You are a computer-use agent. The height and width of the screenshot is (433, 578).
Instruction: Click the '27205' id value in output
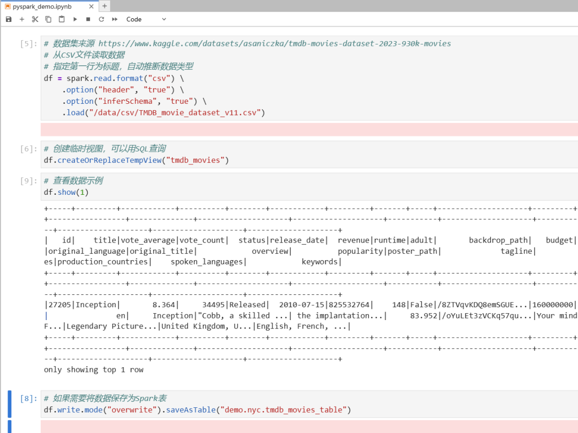click(60, 305)
